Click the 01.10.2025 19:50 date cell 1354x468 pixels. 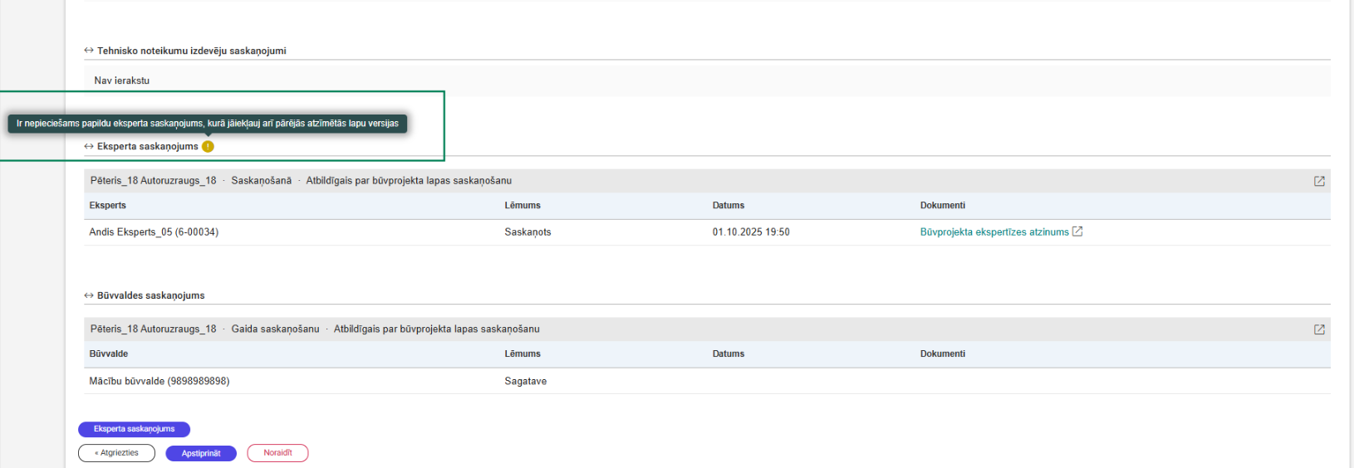(x=751, y=232)
